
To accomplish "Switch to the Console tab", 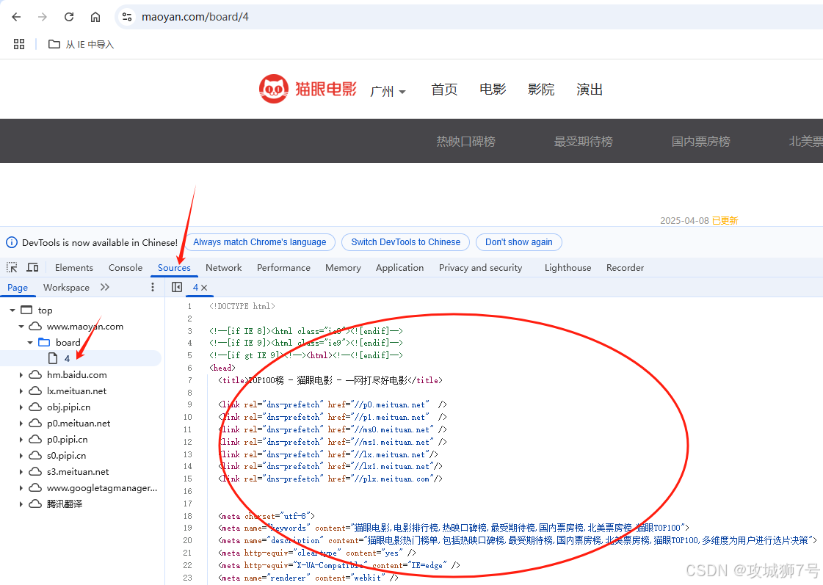I will 126,268.
